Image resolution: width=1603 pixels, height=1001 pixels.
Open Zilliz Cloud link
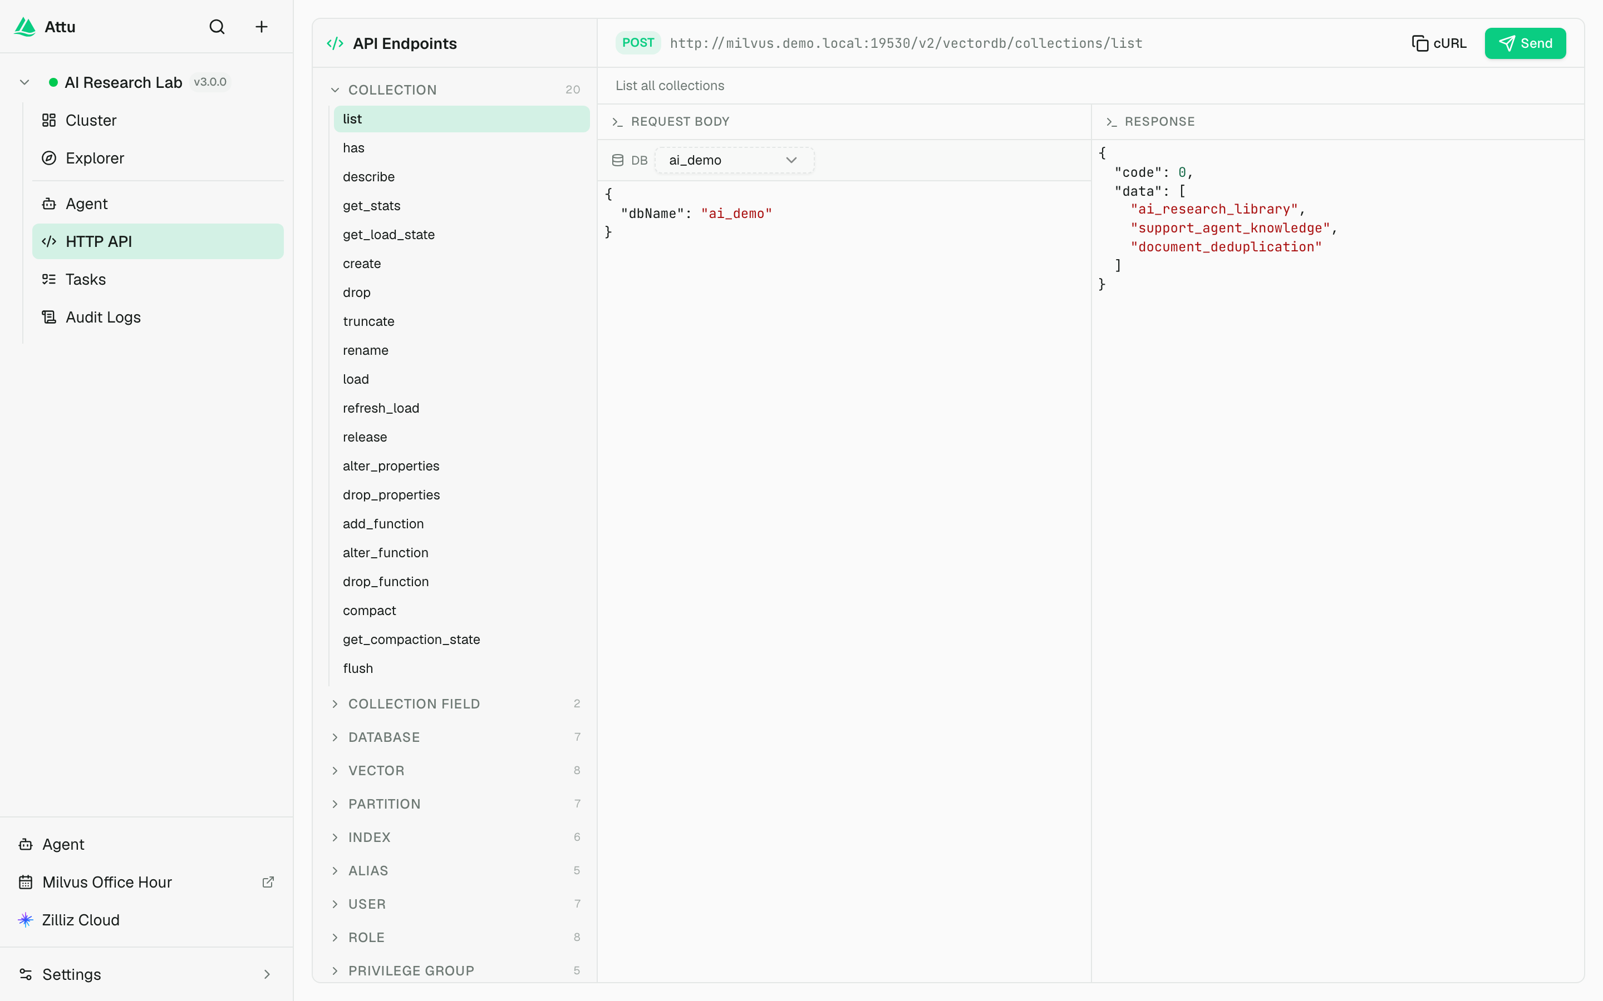pos(146,920)
